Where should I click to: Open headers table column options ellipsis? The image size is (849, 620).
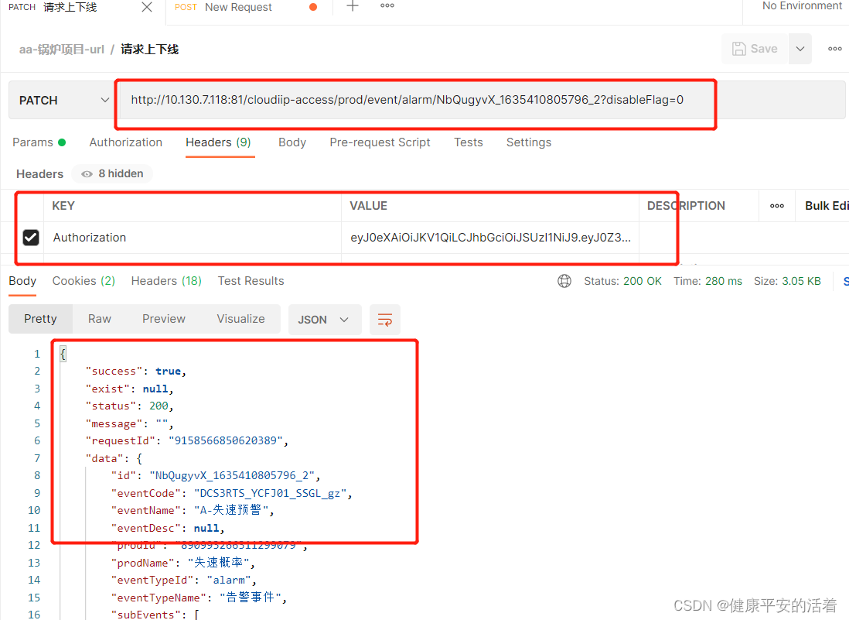pos(777,206)
